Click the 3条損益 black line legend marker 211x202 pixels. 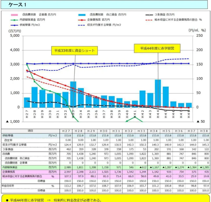[149, 15]
